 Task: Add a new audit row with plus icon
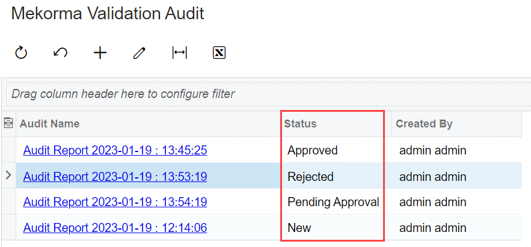[100, 53]
